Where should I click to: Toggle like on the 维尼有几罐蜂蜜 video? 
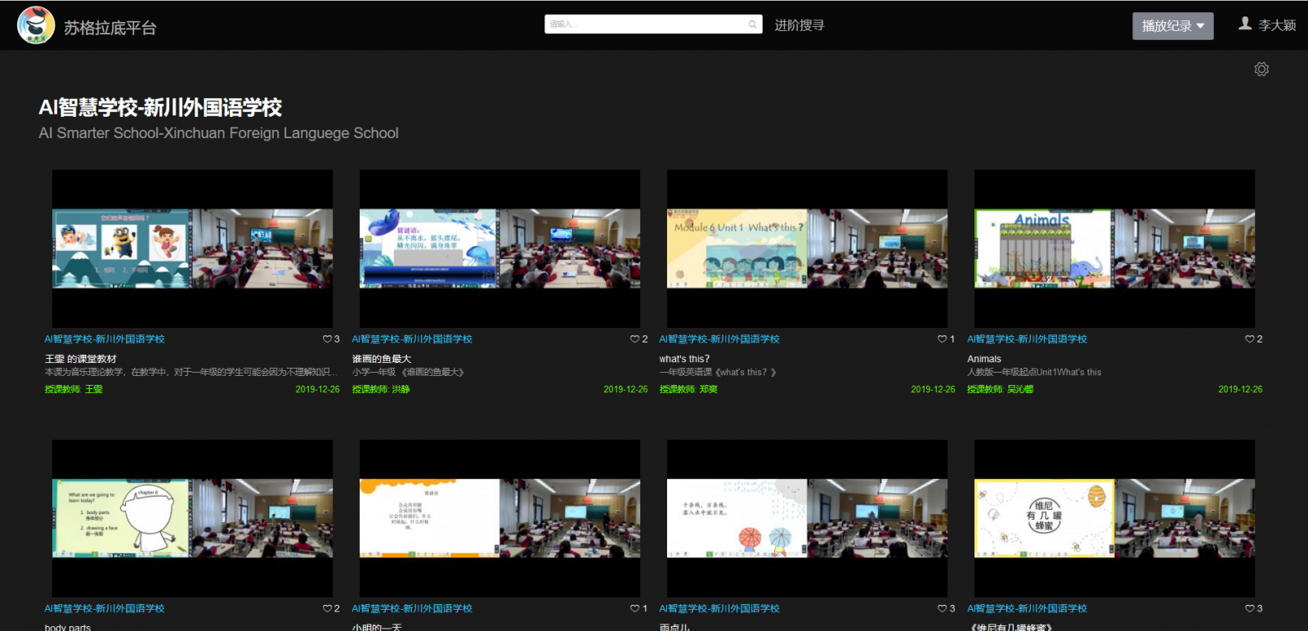tap(1249, 609)
